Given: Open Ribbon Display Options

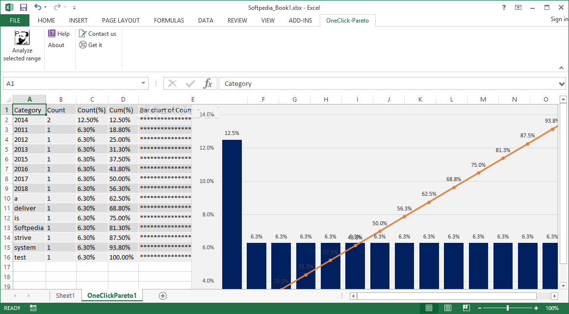Looking at the screenshot, I should 518,7.
